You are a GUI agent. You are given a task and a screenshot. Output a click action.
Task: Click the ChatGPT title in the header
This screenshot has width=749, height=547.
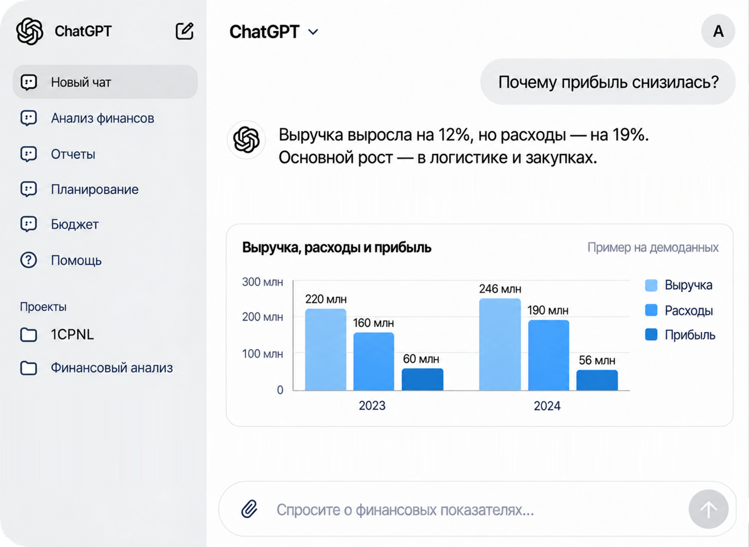(x=264, y=32)
